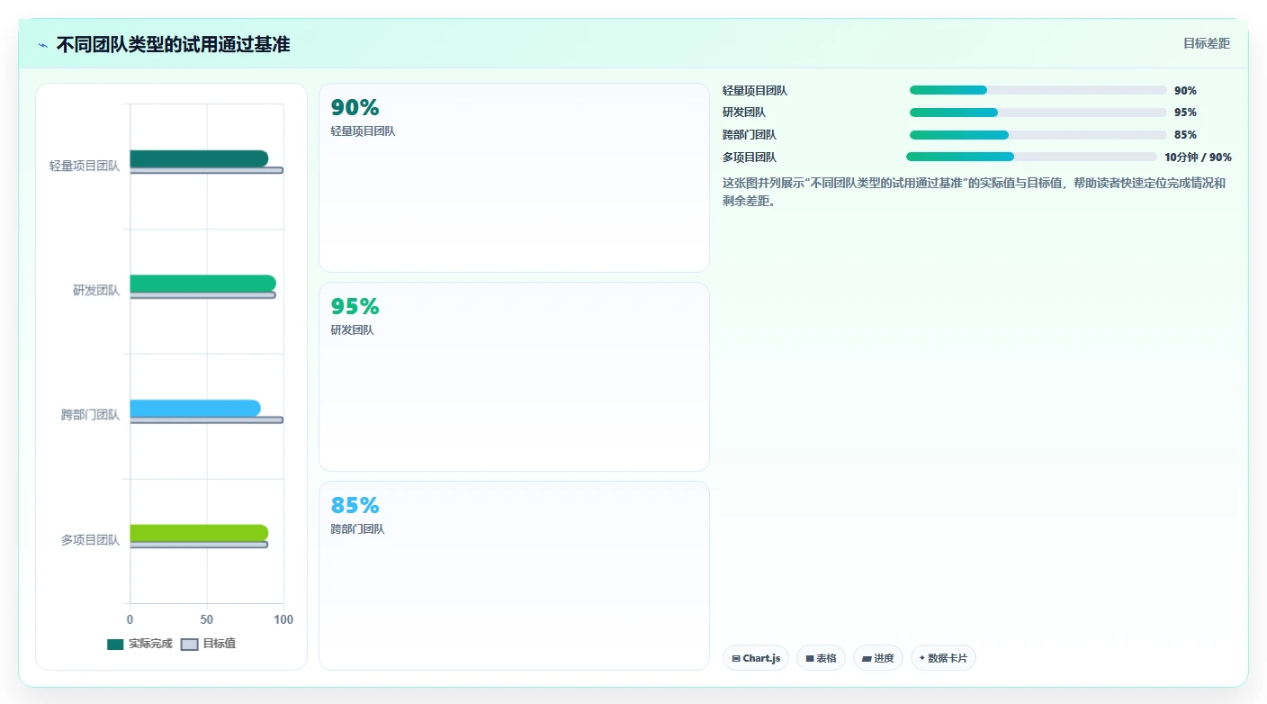Click the 多项目团队 progress row label

tap(750, 157)
